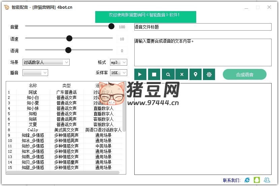Click the 中英场景 scene cell
The height and width of the screenshot is (186, 279).
pos(103,146)
